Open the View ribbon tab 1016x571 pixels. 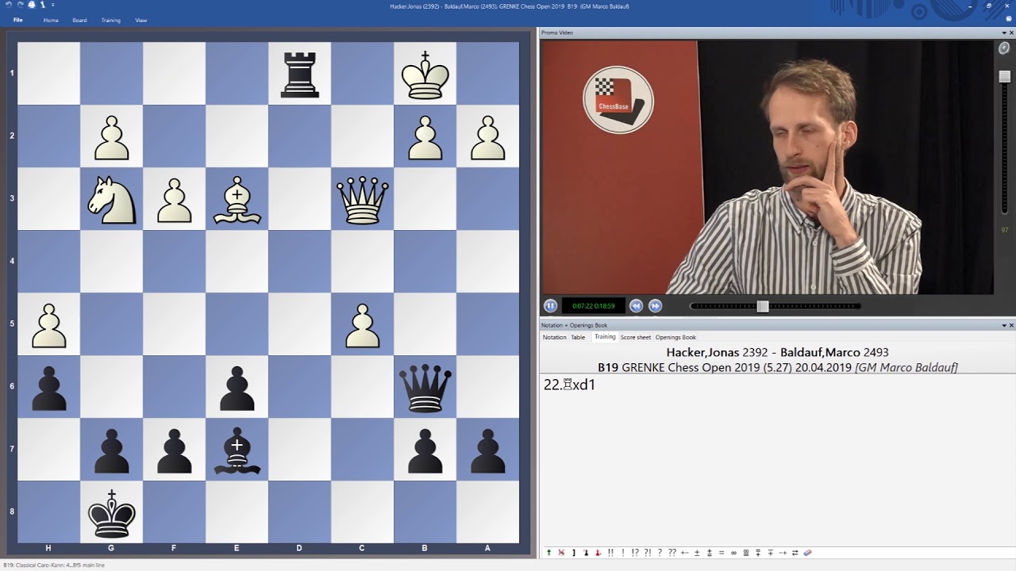pos(141,20)
